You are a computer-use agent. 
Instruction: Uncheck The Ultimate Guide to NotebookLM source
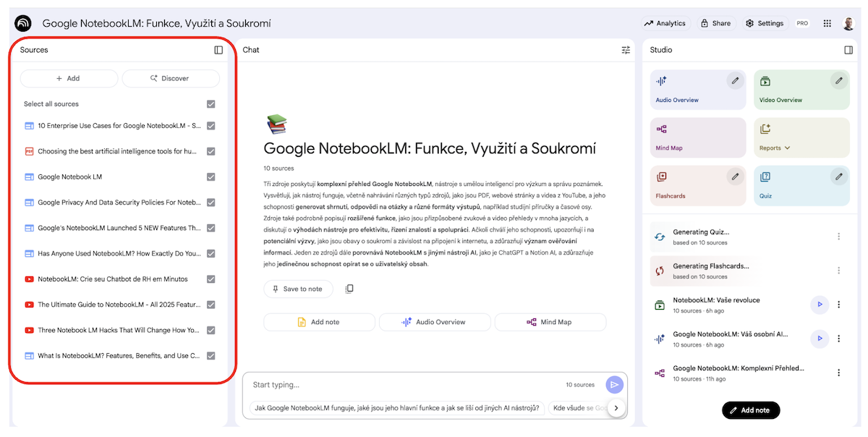click(210, 305)
